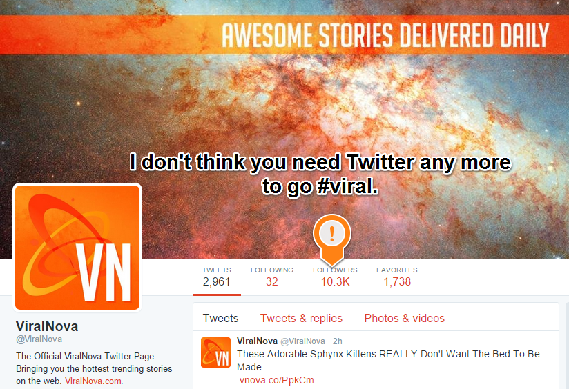Click the ViralNova author name in the tweet
The image size is (569, 389).
(257, 341)
